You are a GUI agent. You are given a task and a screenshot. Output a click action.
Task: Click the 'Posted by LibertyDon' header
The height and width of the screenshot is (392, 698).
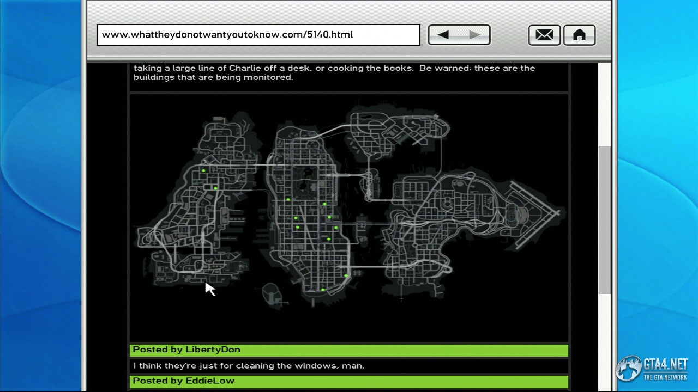pyautogui.click(x=349, y=350)
